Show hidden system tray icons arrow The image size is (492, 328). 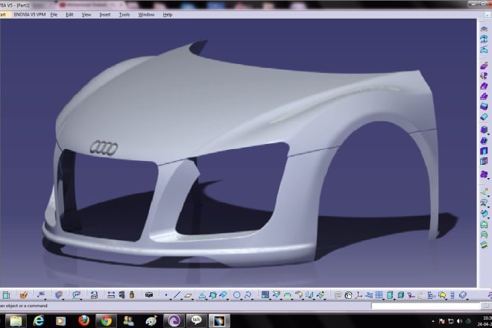click(x=433, y=321)
